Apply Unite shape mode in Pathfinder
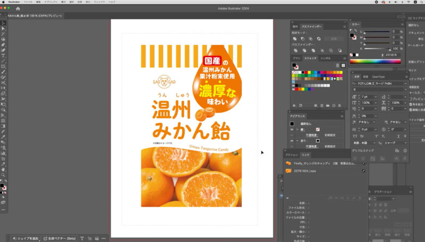This screenshot has width=425, height=242. coord(295,39)
